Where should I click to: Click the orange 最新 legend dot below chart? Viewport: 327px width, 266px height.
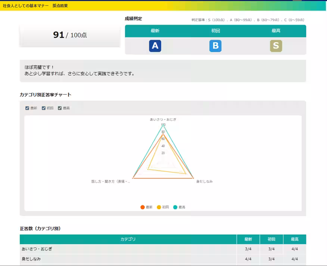point(143,207)
